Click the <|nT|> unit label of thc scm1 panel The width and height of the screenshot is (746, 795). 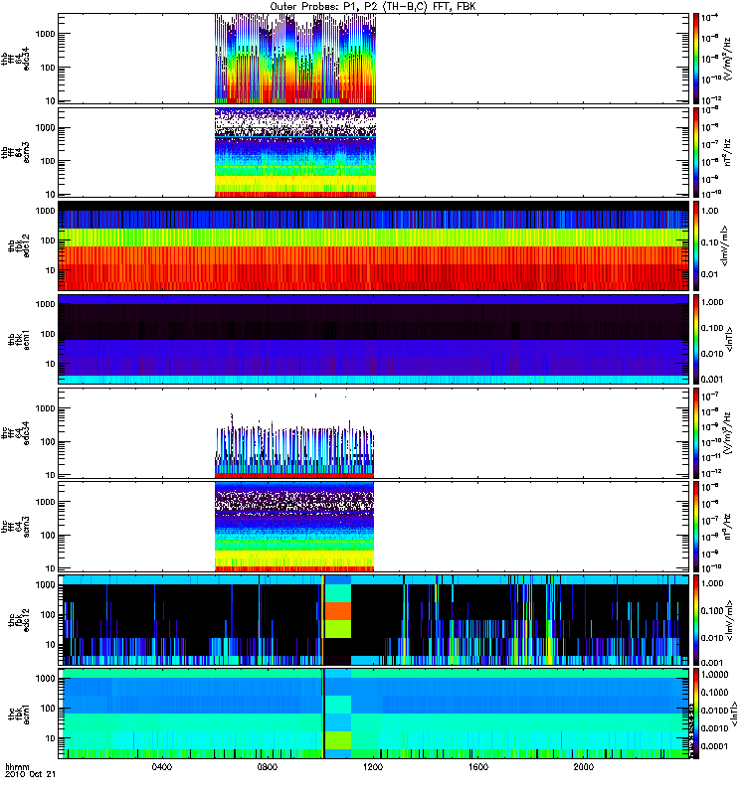734,714
